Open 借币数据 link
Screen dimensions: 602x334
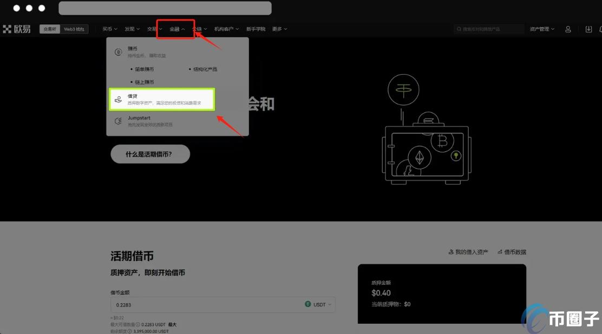pyautogui.click(x=512, y=252)
